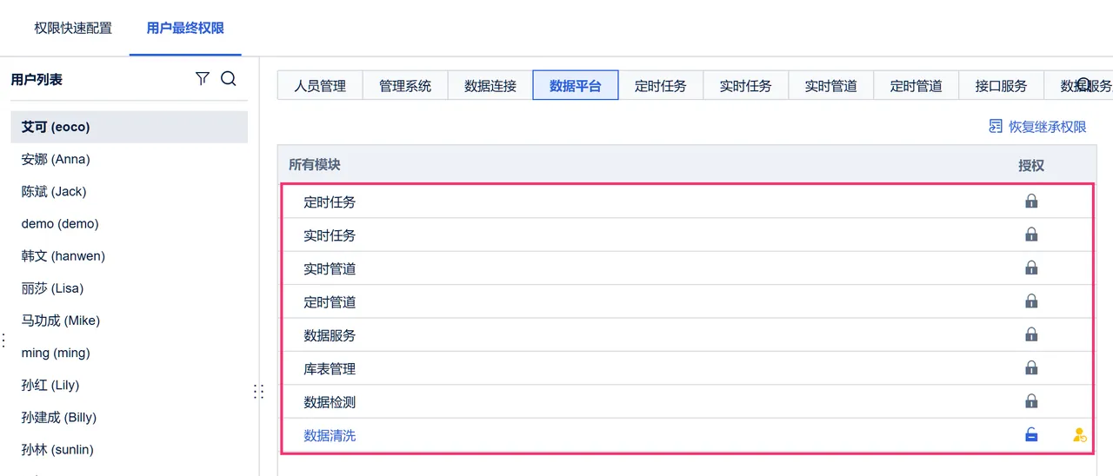Select user 丽莎 (Lisa)
Viewport: 1113px width, 476px height.
130,288
